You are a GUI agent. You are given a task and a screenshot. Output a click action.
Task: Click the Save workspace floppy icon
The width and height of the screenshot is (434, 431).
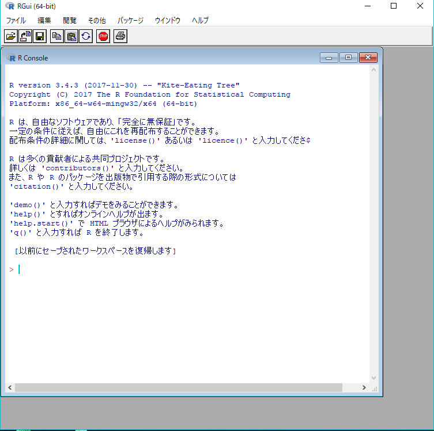[40, 36]
